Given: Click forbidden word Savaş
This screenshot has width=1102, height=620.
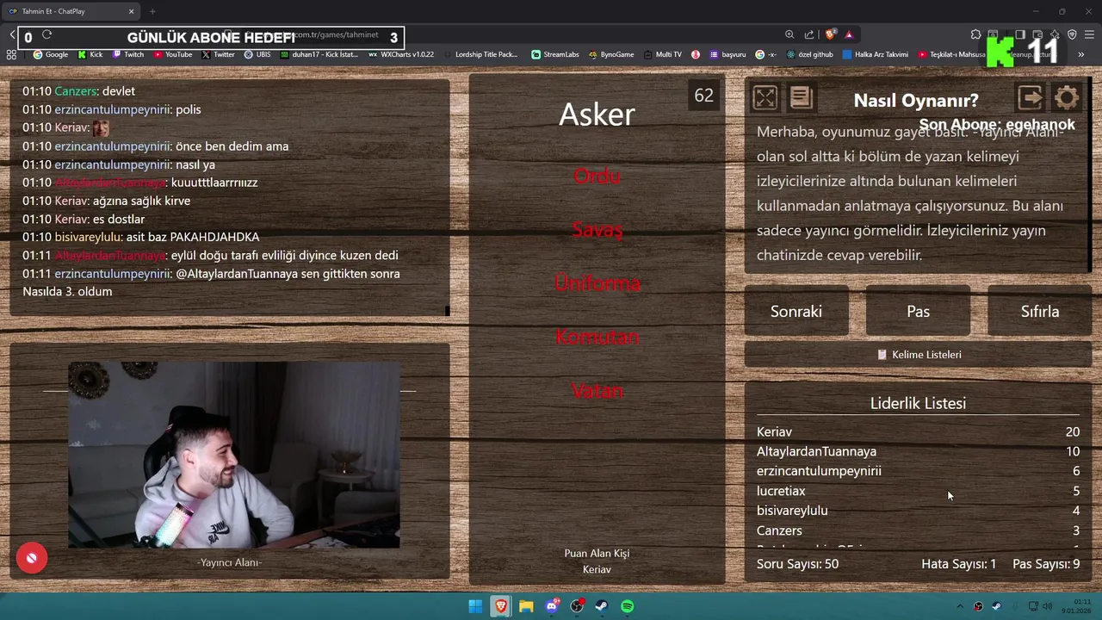Looking at the screenshot, I should coord(597,230).
